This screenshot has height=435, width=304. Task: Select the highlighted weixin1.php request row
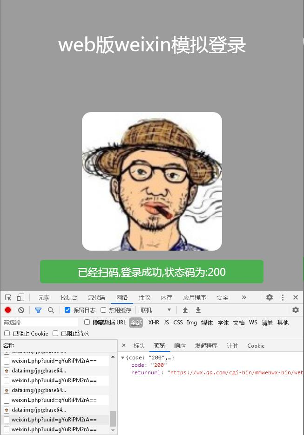[55, 419]
